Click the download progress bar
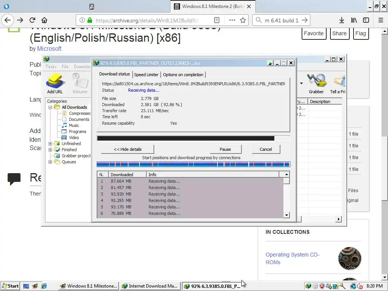 pyautogui.click(x=194, y=138)
